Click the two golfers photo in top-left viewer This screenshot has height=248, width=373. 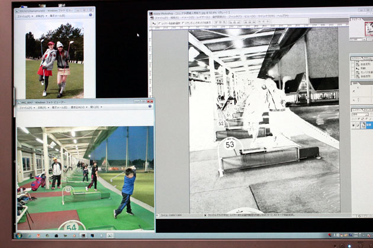[x=54, y=60]
